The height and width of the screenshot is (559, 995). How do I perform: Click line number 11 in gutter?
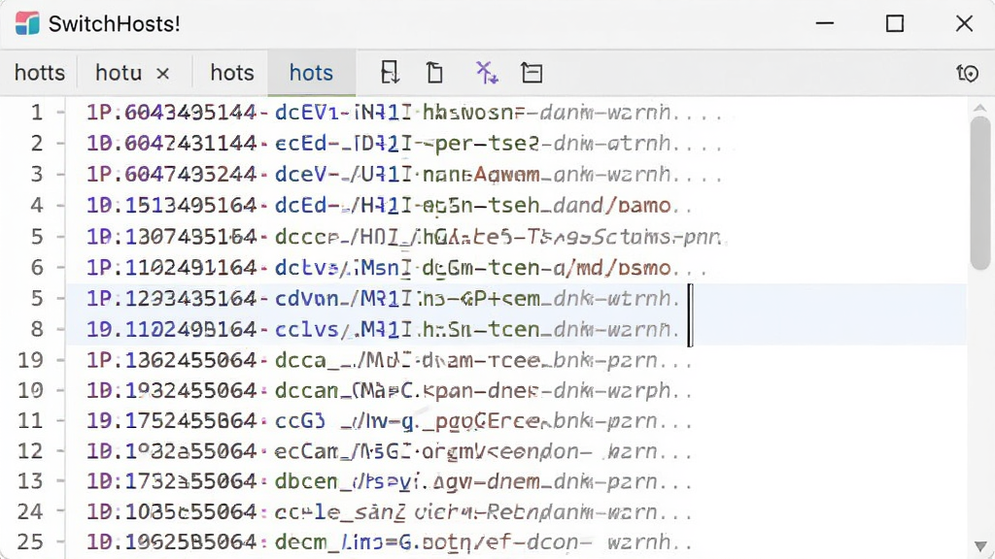click(30, 420)
